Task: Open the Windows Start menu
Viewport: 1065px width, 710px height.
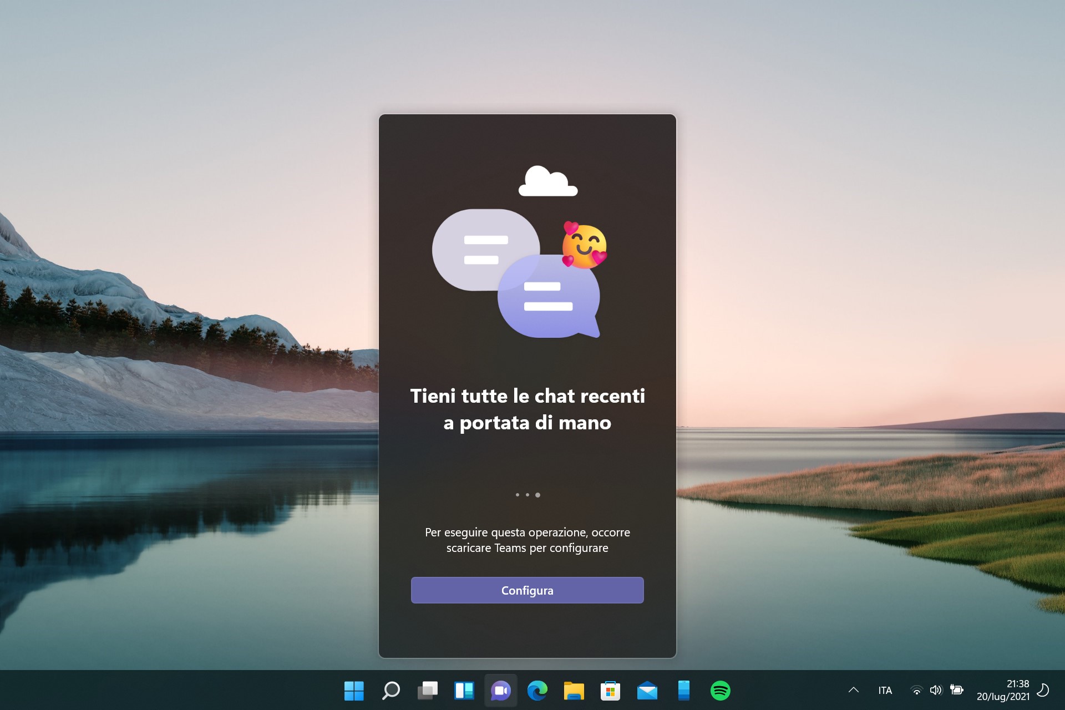Action: tap(354, 691)
